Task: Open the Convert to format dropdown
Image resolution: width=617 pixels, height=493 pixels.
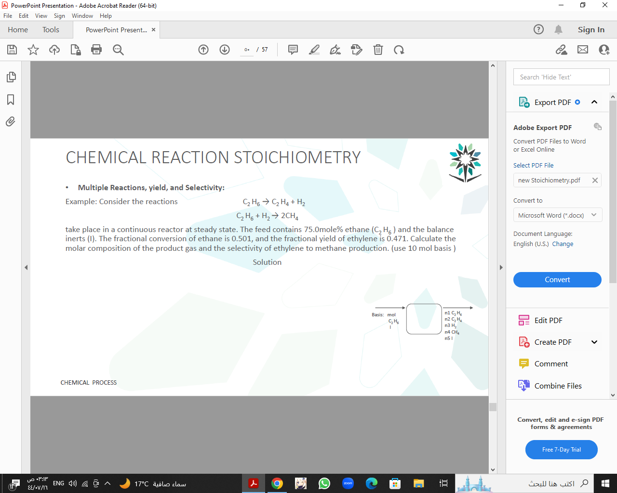Action: 557,215
